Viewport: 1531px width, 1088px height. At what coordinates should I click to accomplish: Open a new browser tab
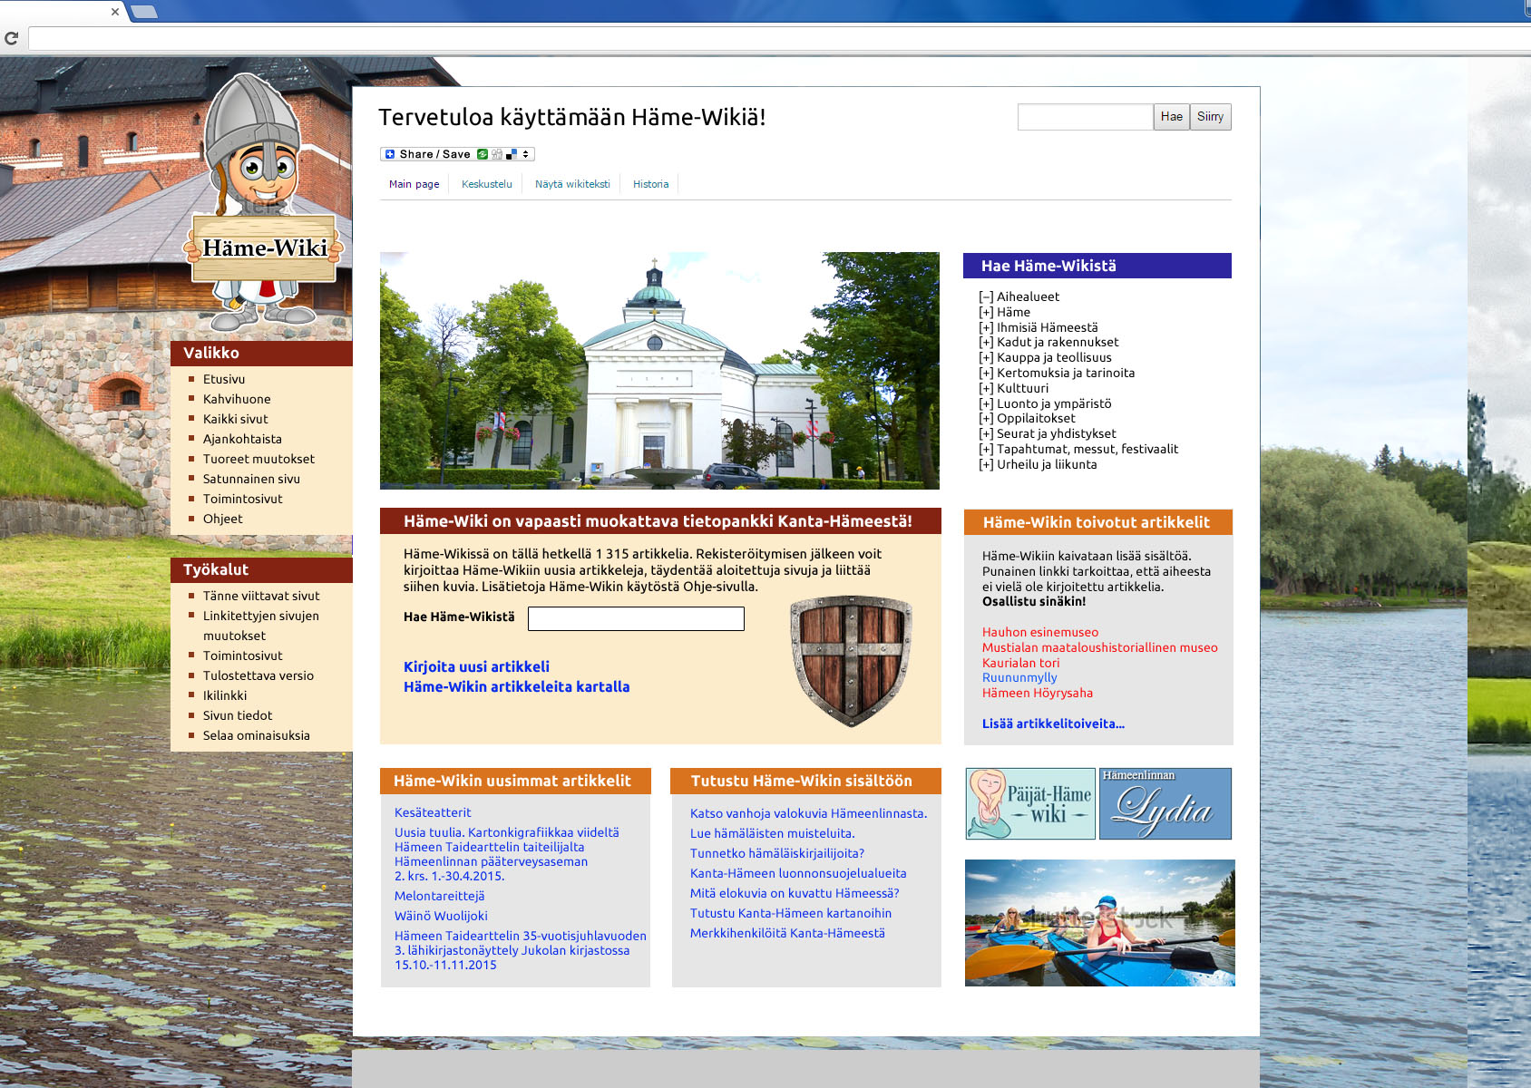(x=144, y=12)
